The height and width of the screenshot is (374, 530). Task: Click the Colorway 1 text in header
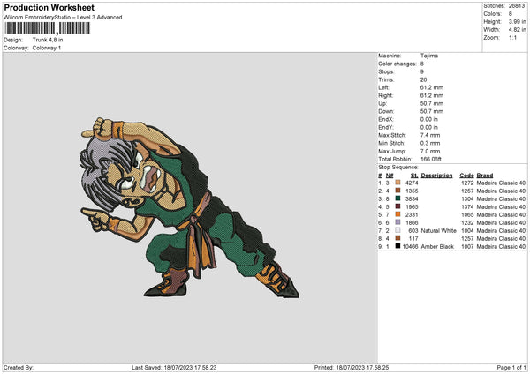pos(48,47)
